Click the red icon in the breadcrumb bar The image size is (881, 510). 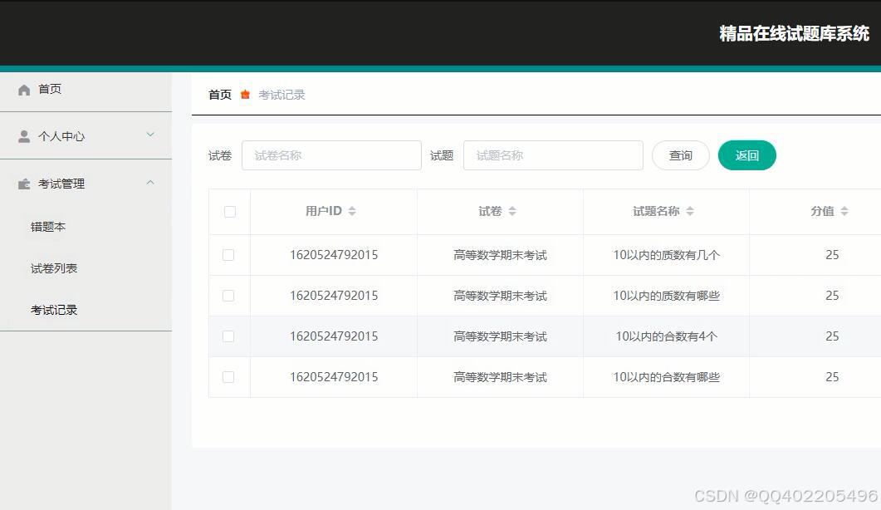(x=244, y=94)
